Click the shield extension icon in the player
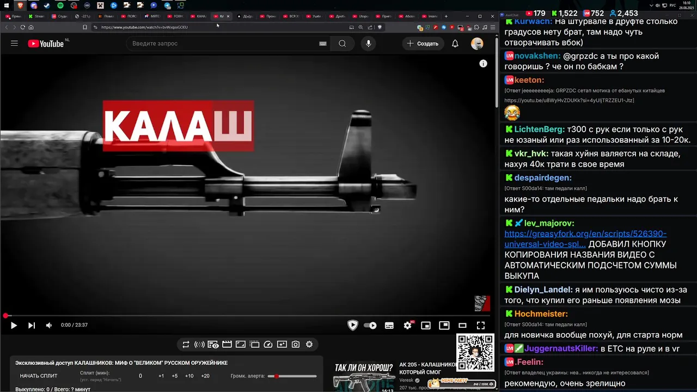 [353, 326]
